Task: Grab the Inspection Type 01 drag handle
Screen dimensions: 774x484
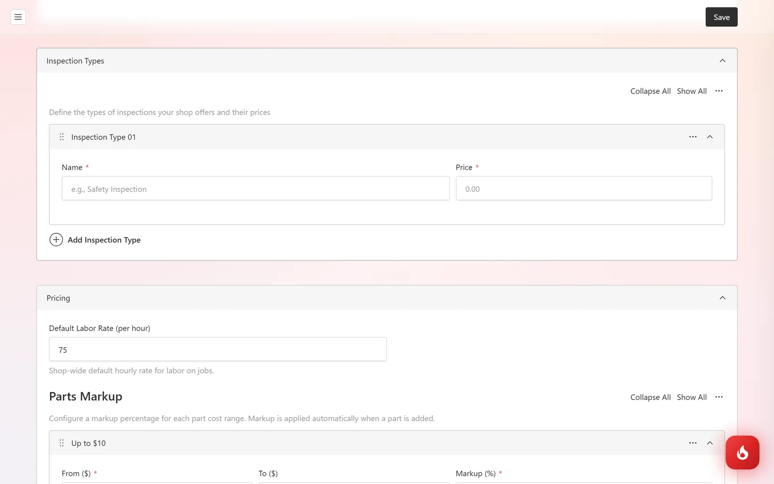Action: (61, 137)
